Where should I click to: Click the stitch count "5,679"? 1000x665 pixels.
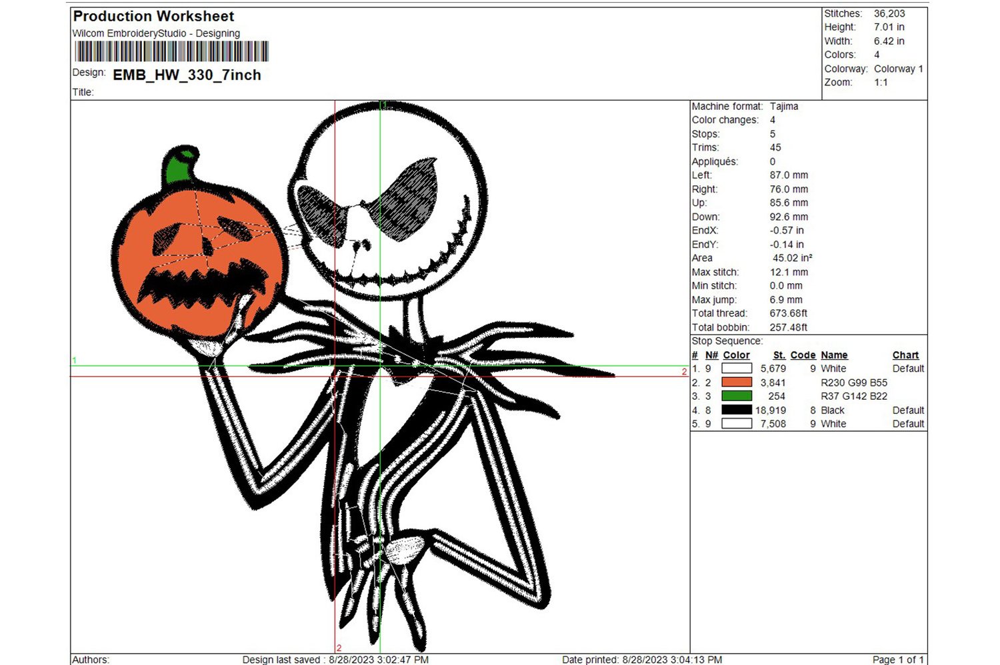click(x=773, y=368)
